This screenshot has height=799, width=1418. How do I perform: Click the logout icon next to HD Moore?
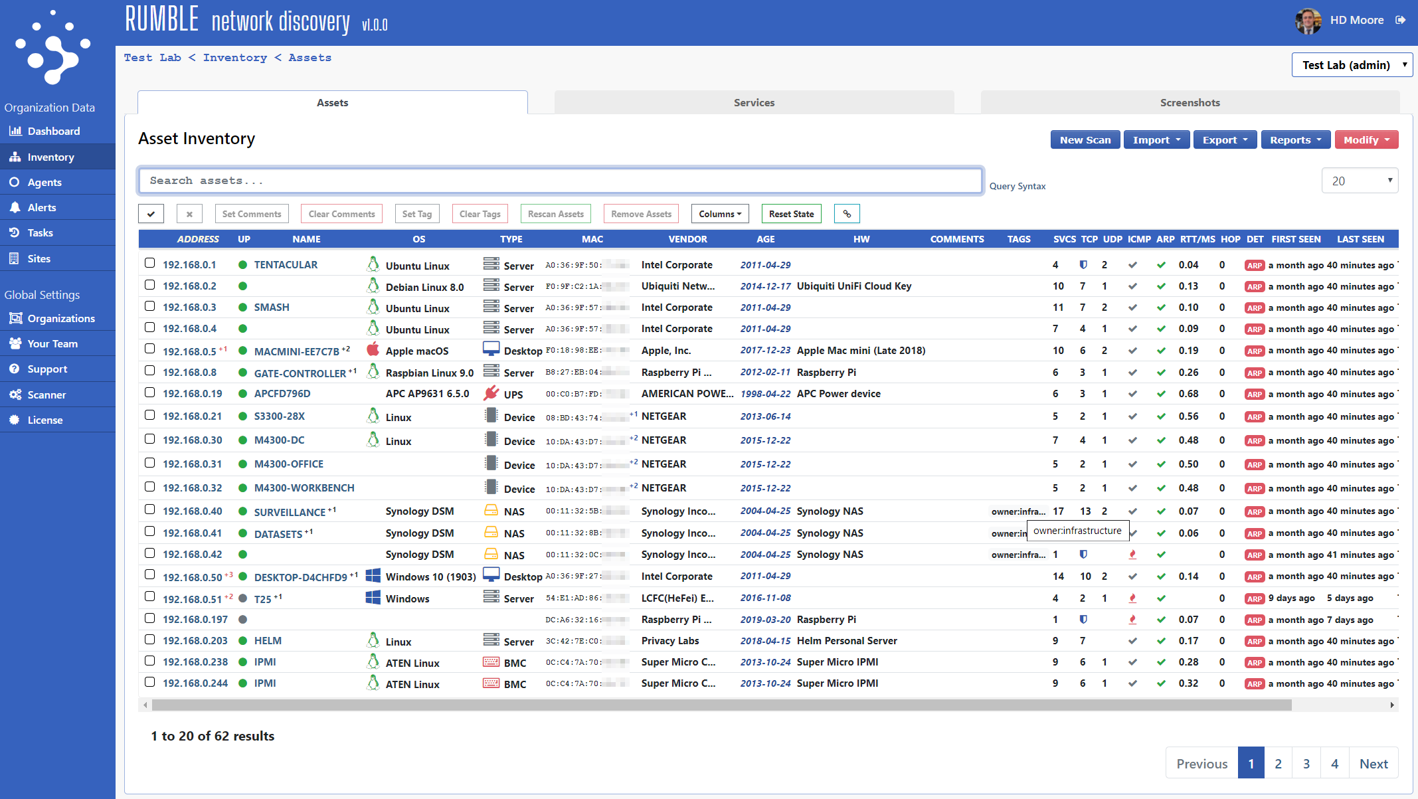click(x=1400, y=20)
